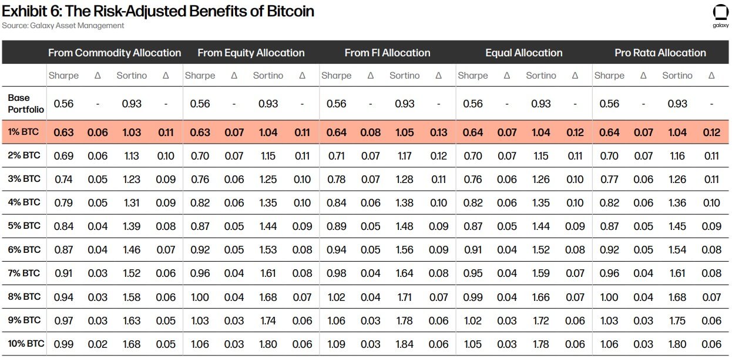The height and width of the screenshot is (359, 732).
Task: Click the 7% BTC row label
Action: (x=24, y=273)
